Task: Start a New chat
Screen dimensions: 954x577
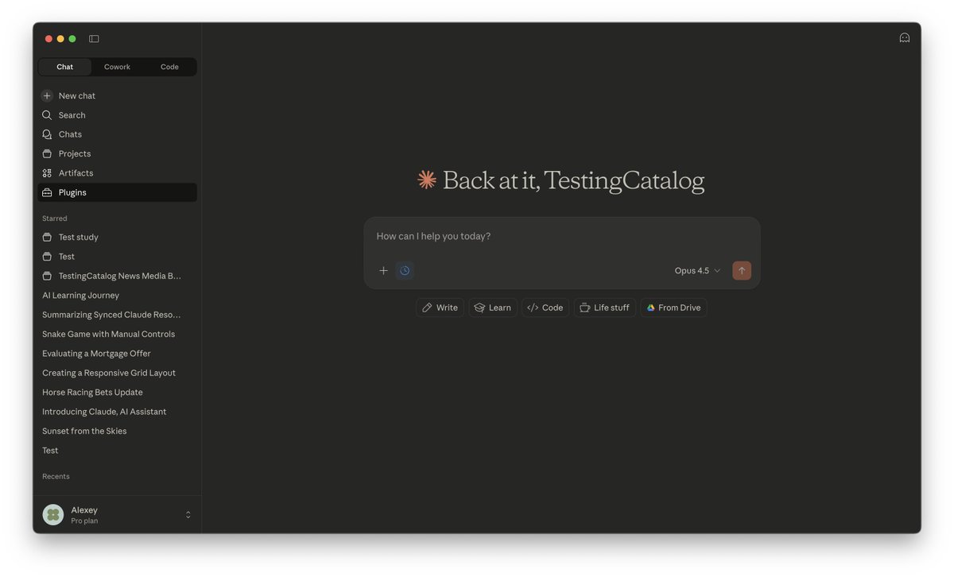Action: pyautogui.click(x=117, y=95)
